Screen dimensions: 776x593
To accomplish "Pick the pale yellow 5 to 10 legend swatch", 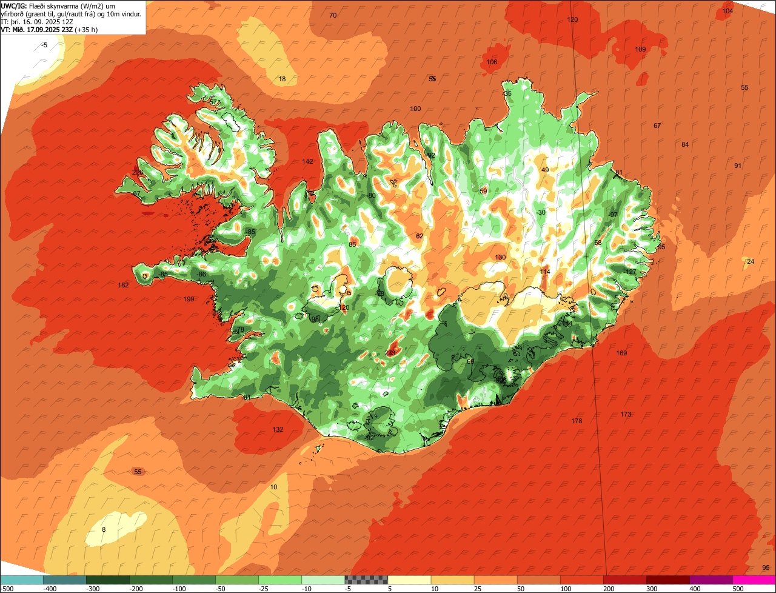I will (x=409, y=580).
